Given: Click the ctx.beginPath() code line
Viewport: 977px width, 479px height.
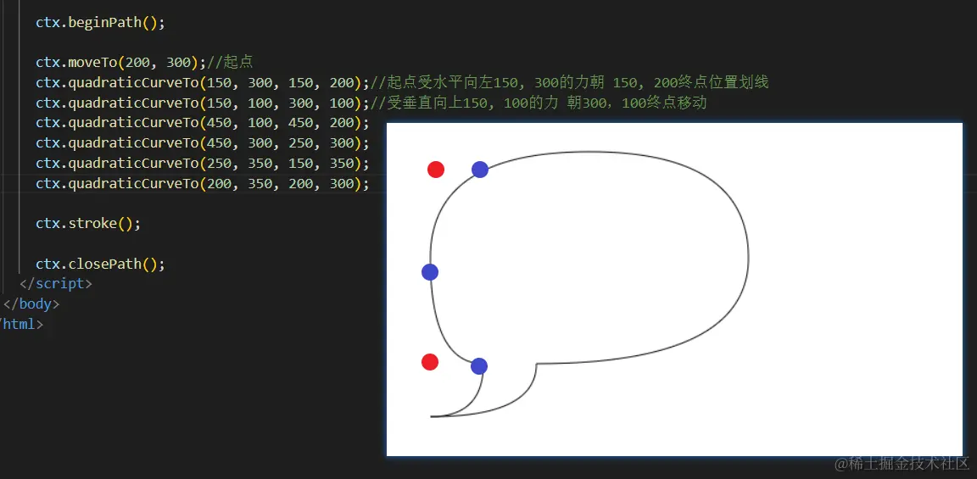Looking at the screenshot, I should click(100, 22).
